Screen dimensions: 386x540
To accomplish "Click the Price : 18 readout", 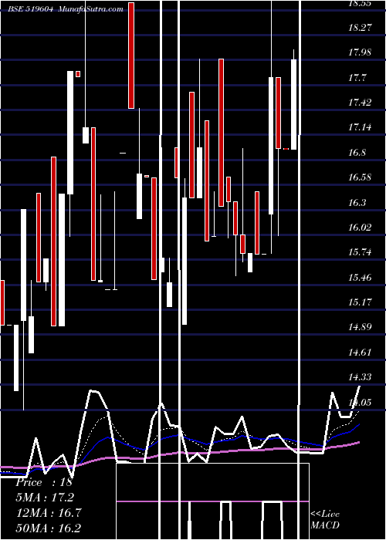I will pos(44,482).
